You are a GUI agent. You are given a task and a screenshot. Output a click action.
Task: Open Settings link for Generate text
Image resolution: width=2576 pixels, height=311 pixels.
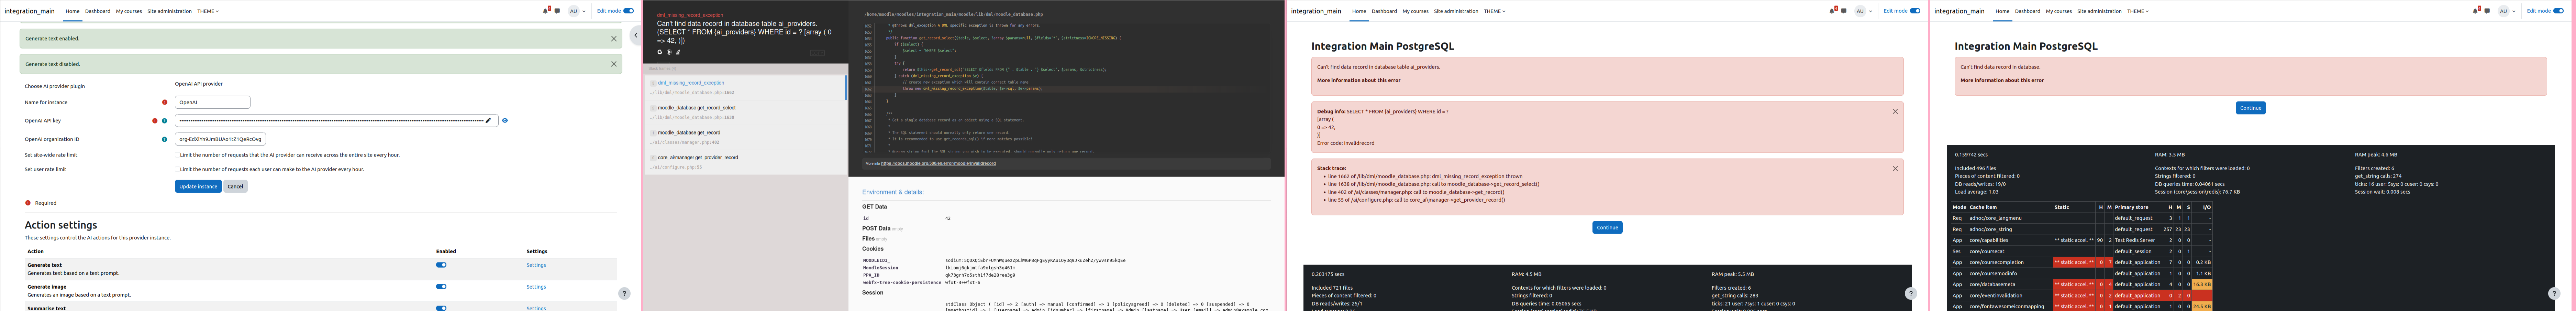(536, 265)
